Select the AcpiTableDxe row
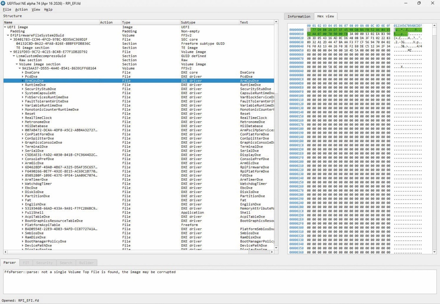 click(x=139, y=217)
